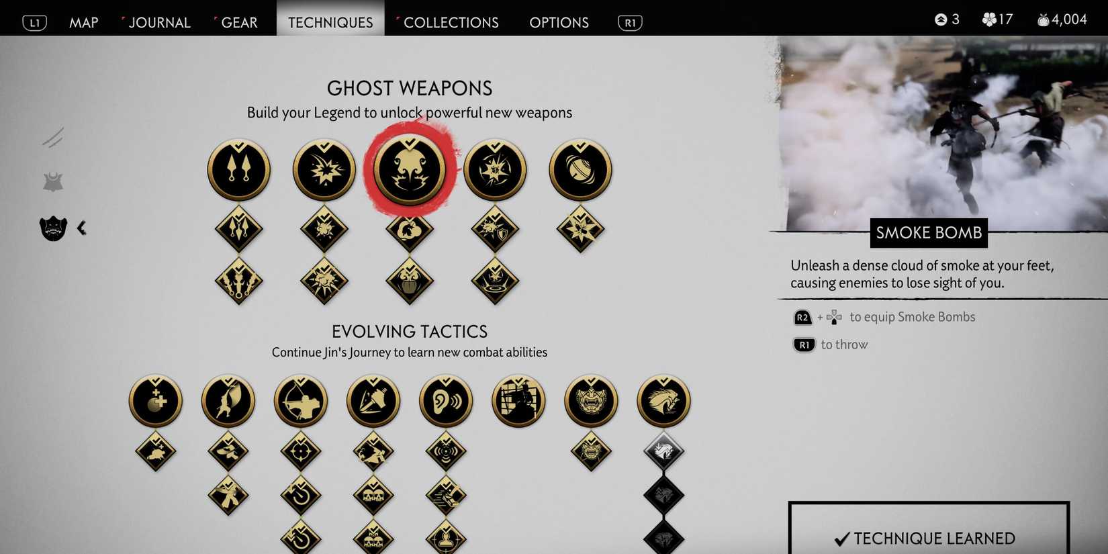Select the oni mask Ghost Stance icon
The width and height of the screenshot is (1108, 554).
click(591, 401)
